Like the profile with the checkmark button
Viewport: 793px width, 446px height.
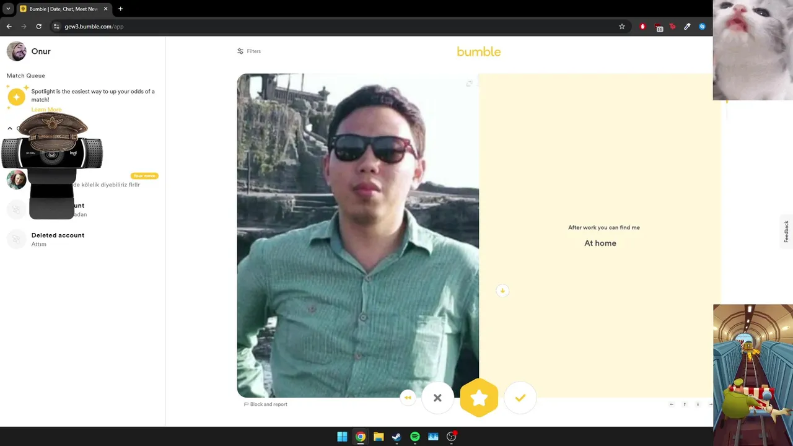point(520,398)
